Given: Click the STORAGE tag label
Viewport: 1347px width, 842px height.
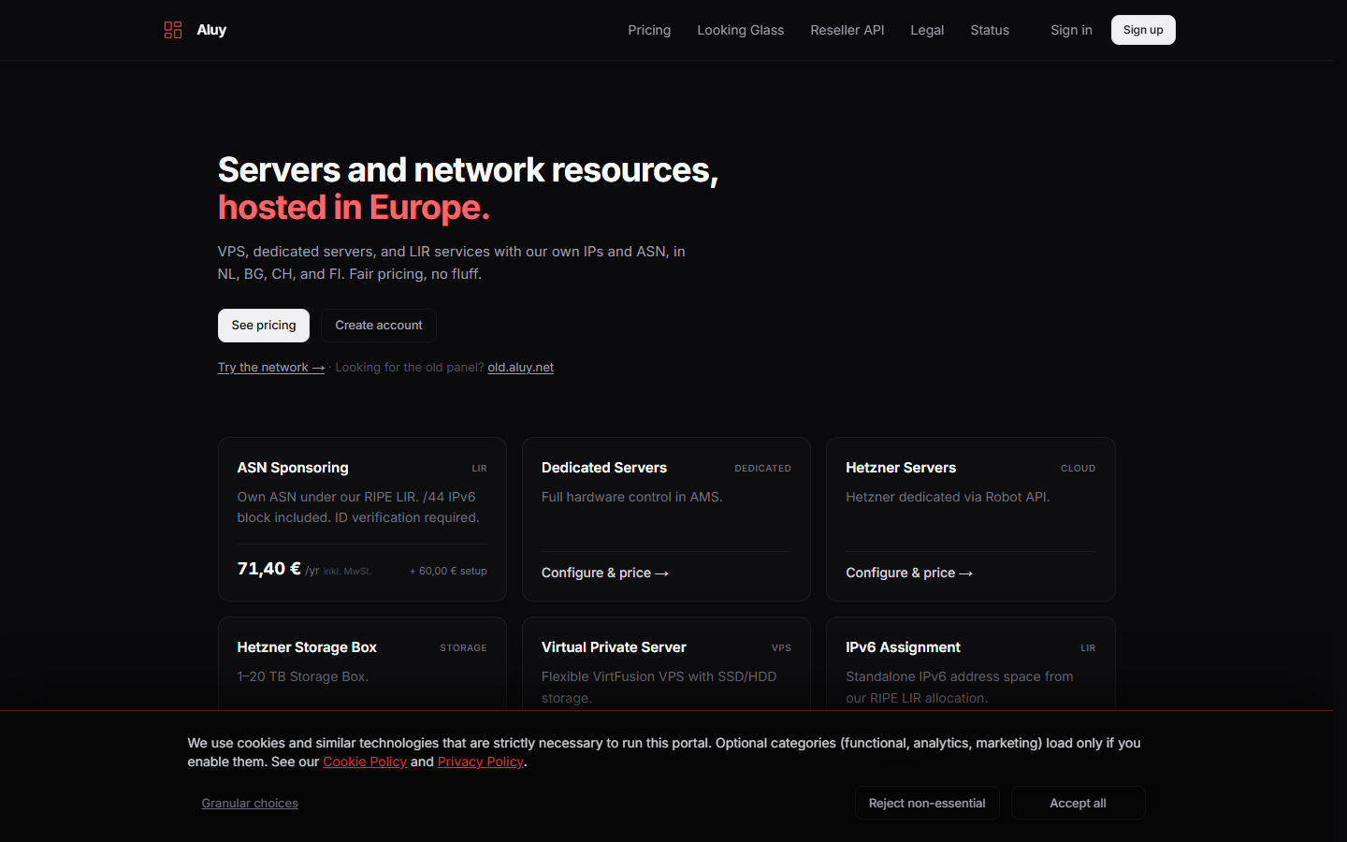Looking at the screenshot, I should click(463, 648).
